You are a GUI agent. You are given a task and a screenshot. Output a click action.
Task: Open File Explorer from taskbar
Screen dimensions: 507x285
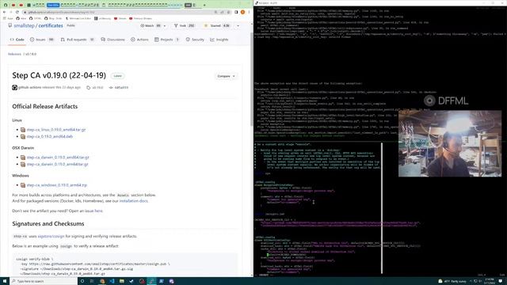pyautogui.click(x=121, y=281)
